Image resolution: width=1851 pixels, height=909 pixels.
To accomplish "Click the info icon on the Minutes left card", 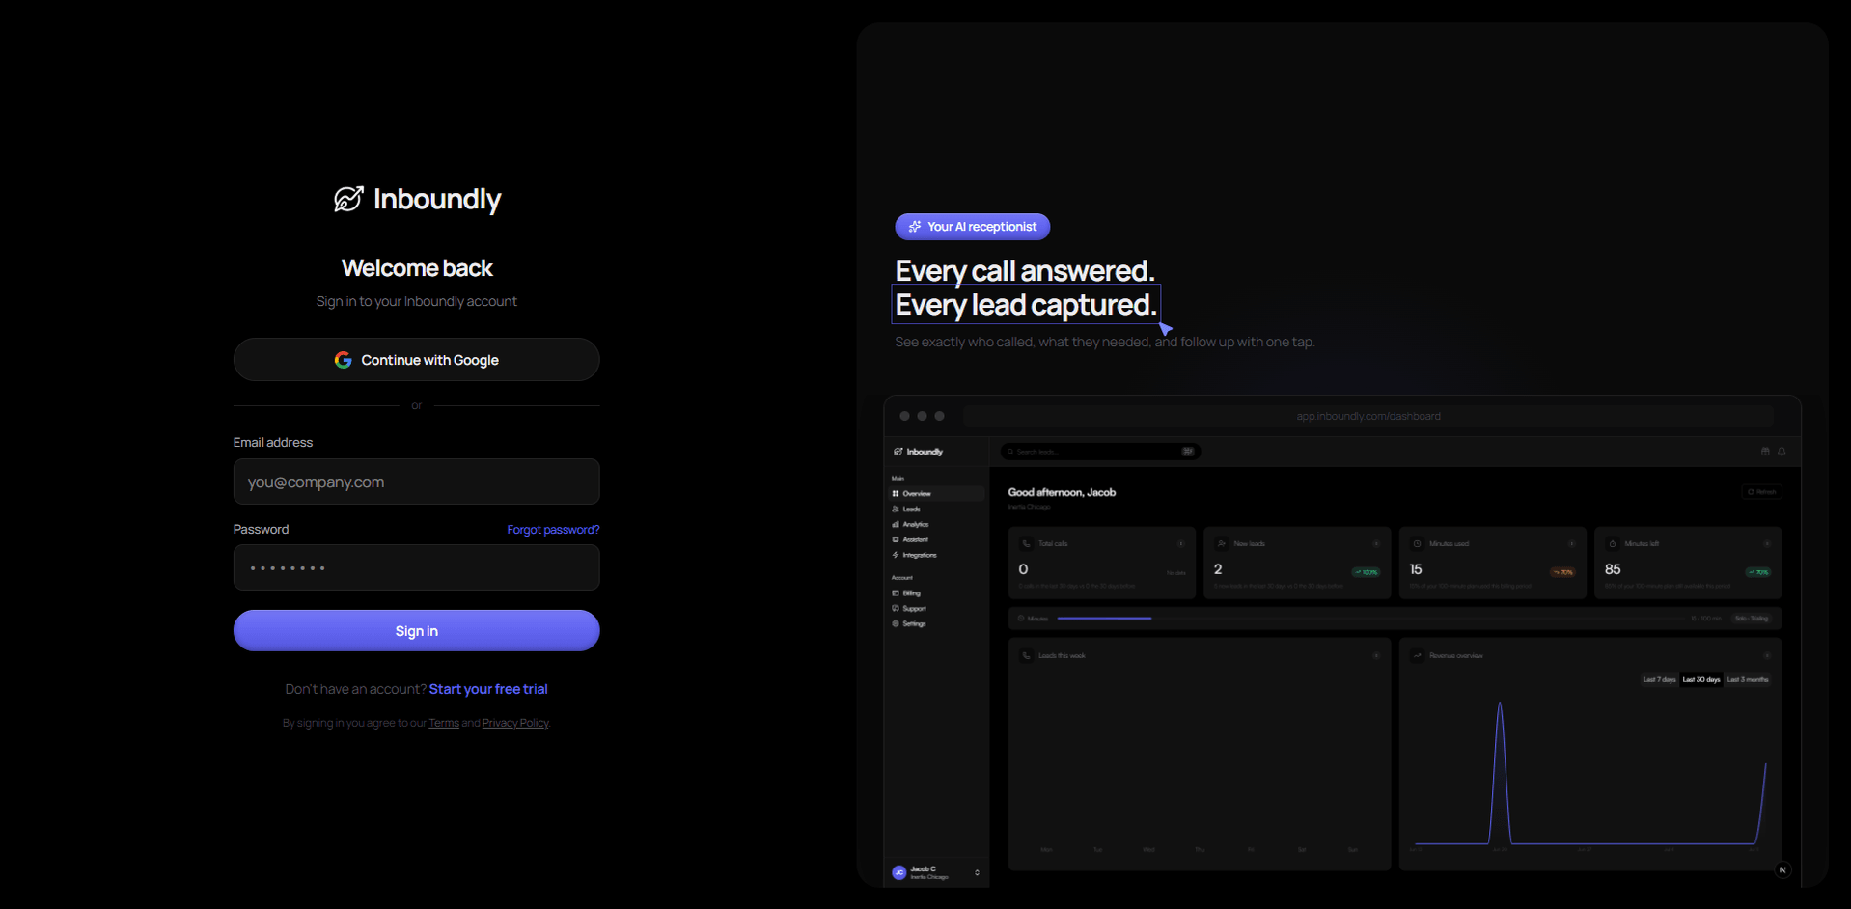I will tap(1767, 544).
